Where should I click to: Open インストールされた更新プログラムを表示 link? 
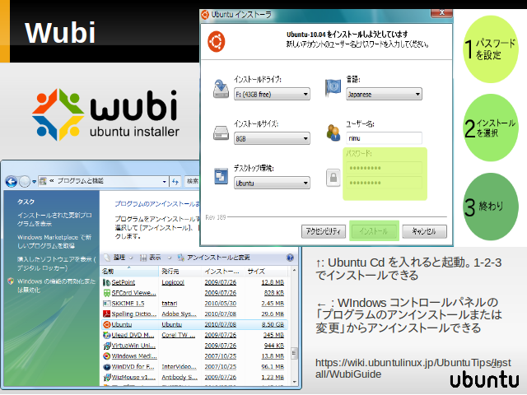[54, 220]
